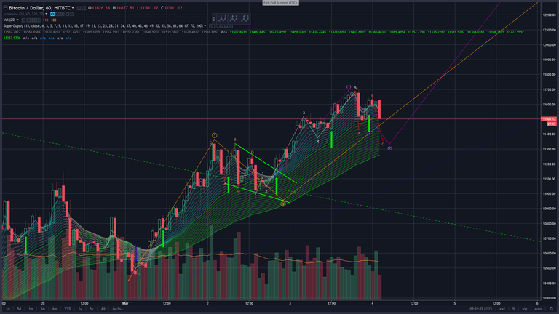
Task: Click the circled 2 Elliott wave label
Action: (x=283, y=204)
